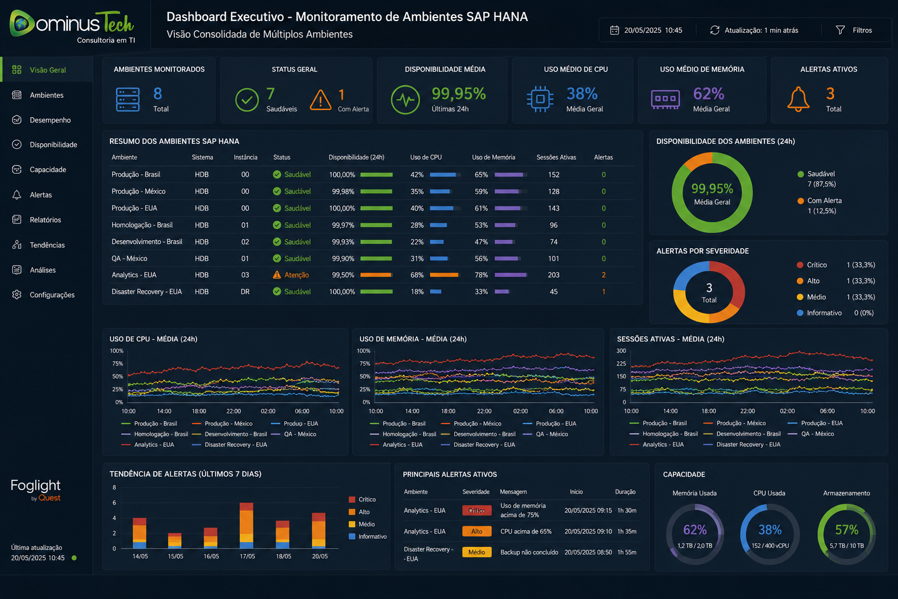Screen dimensions: 898x599
Task: Click the server rack icon under Ambientes Monitorados
Action: click(128, 99)
